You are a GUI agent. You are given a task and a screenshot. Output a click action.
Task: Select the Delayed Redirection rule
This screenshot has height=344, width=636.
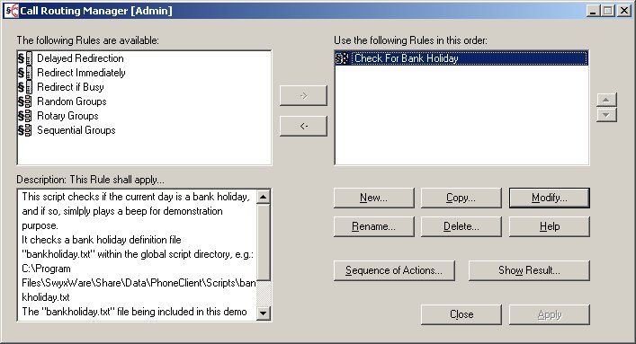click(x=80, y=58)
